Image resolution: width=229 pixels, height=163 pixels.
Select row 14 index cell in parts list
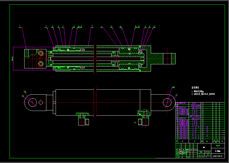(177, 110)
